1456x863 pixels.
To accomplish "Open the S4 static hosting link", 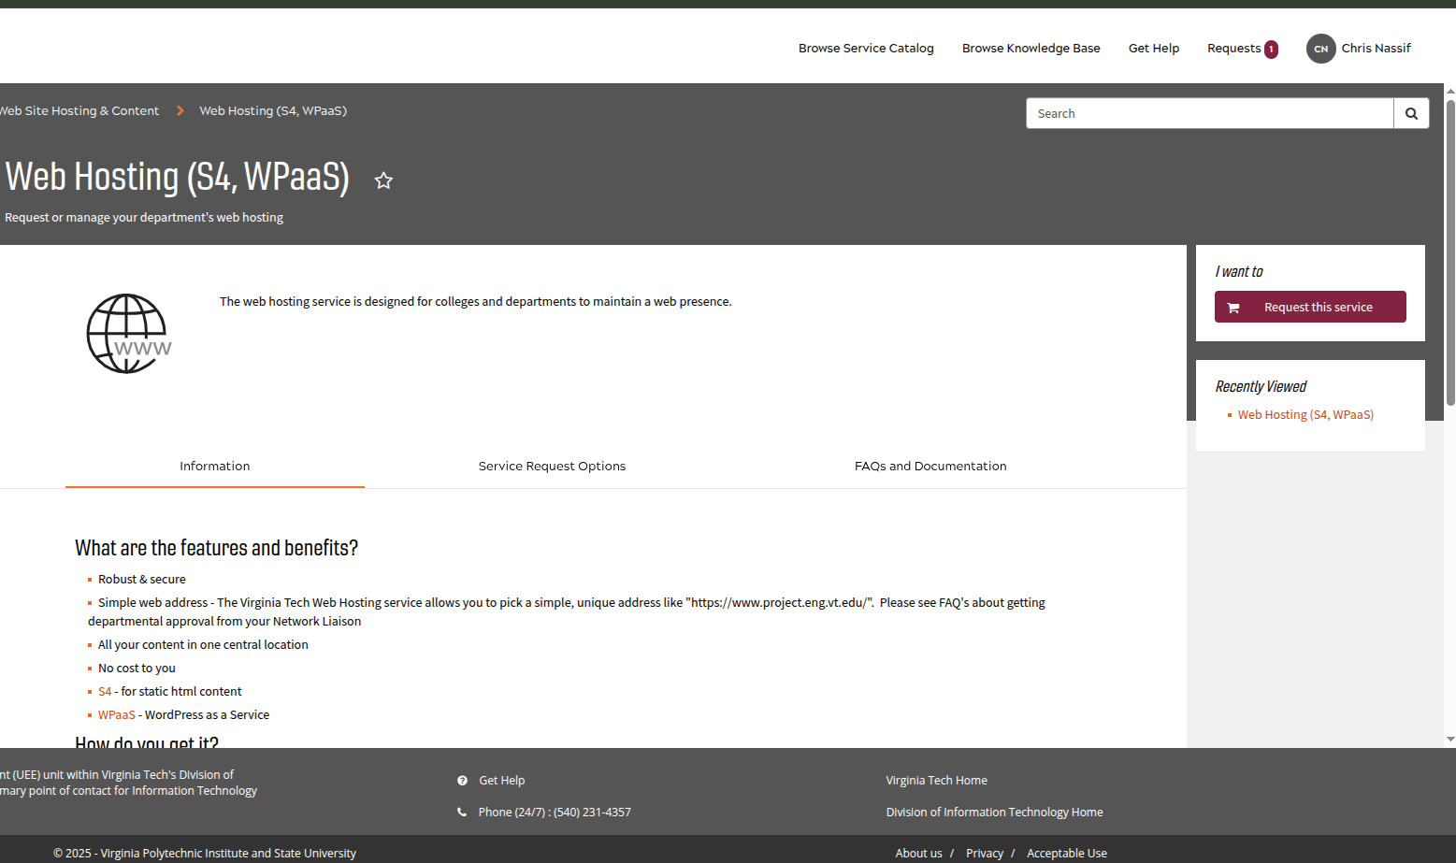I will pyautogui.click(x=105, y=692).
